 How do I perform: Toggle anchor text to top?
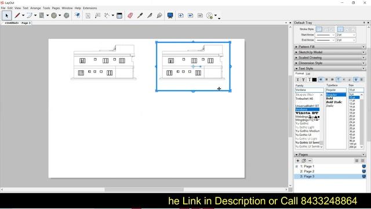(x=339, y=80)
